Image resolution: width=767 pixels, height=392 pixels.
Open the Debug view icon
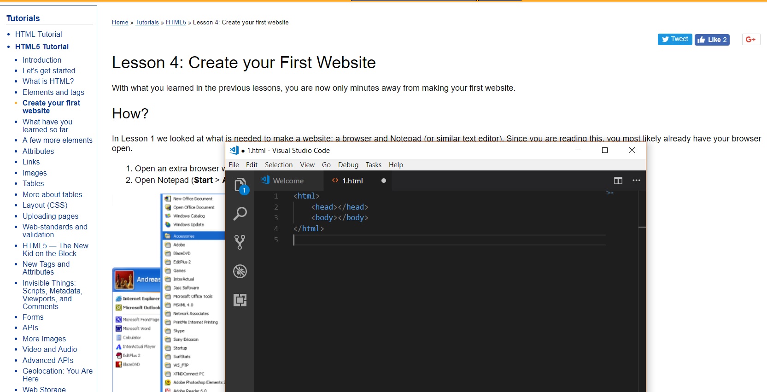click(240, 271)
